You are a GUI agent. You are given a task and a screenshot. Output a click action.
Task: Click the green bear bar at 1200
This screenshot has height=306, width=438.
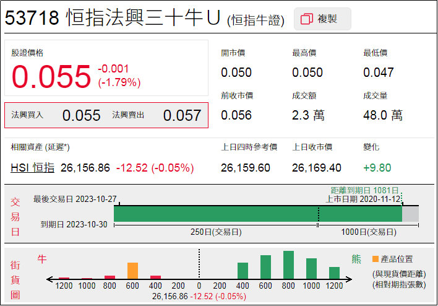coord(334,273)
